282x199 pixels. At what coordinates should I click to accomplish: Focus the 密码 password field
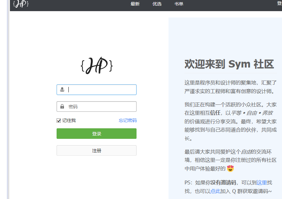(97, 107)
